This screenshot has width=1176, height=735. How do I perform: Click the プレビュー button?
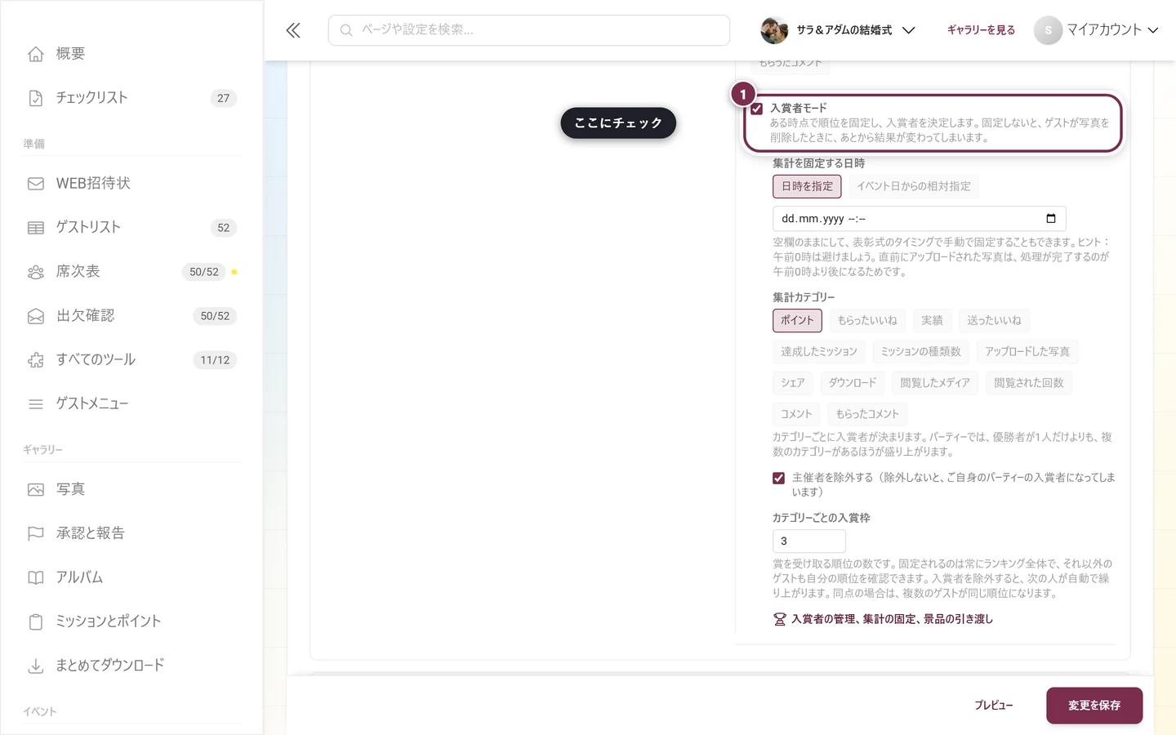click(x=994, y=706)
